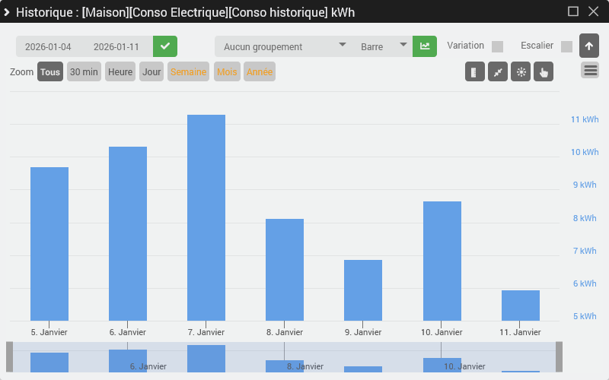The height and width of the screenshot is (380, 609).
Task: Click the 11. Janvier x-axis label
Action: coord(520,332)
